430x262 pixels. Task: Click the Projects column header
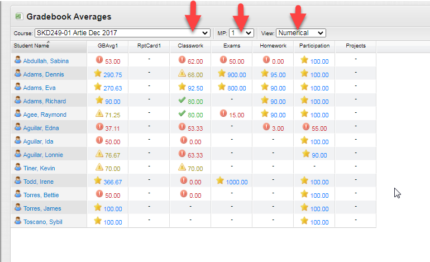pos(356,46)
